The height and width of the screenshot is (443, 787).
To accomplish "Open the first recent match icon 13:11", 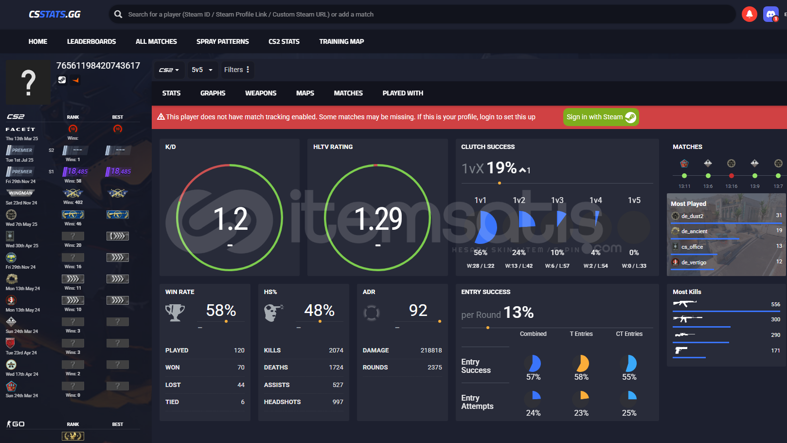I will (684, 164).
